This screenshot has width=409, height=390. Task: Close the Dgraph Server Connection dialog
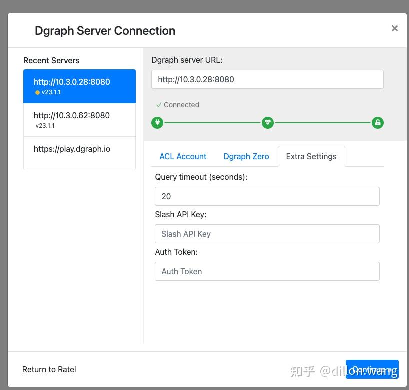tap(395, 28)
